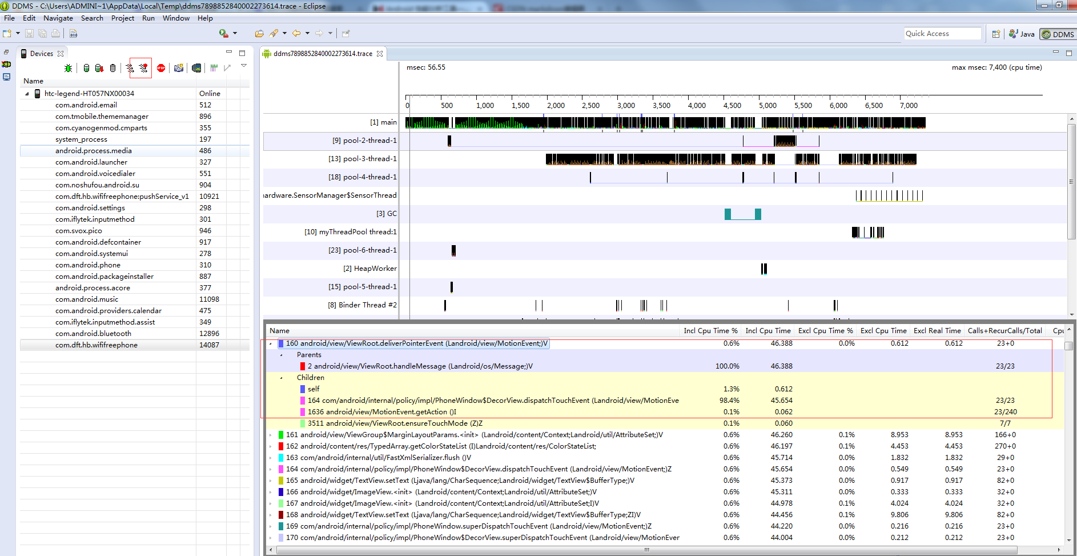This screenshot has width=1077, height=556.
Task: Click the Dump View Hierarchy icon
Action: [196, 68]
